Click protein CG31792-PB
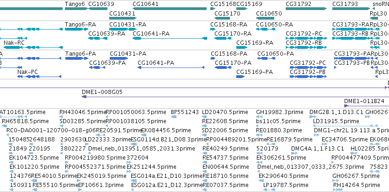Viewport: 389px width, 192px height. click(x=308, y=72)
